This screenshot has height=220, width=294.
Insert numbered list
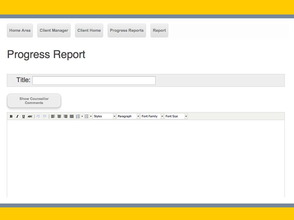(x=78, y=116)
